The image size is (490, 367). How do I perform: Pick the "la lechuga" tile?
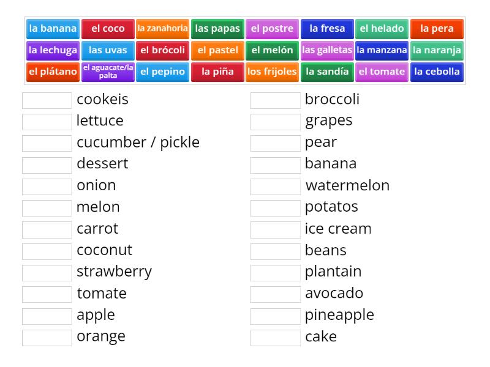[x=53, y=50]
